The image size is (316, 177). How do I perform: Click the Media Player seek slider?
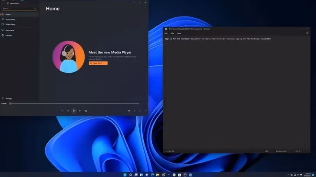coord(74,104)
